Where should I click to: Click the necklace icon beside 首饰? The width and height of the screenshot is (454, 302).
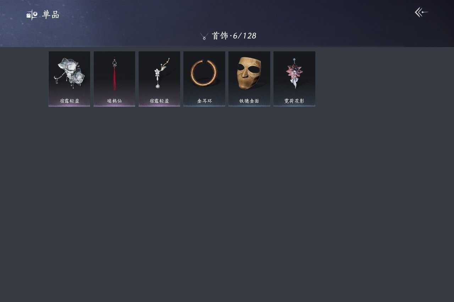click(x=204, y=36)
